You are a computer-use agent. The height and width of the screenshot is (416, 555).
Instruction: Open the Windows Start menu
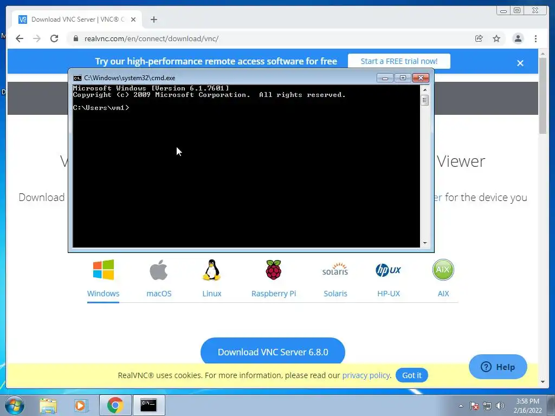(x=15, y=405)
